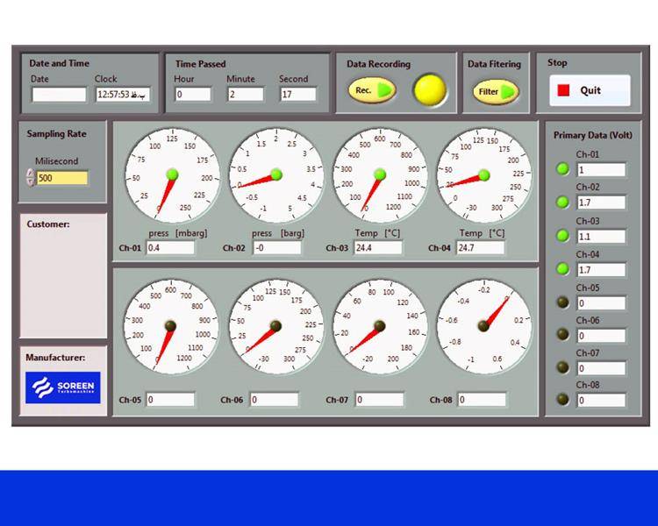658x526 pixels.
Task: Click the Date field in Date and Time
Action: point(59,94)
